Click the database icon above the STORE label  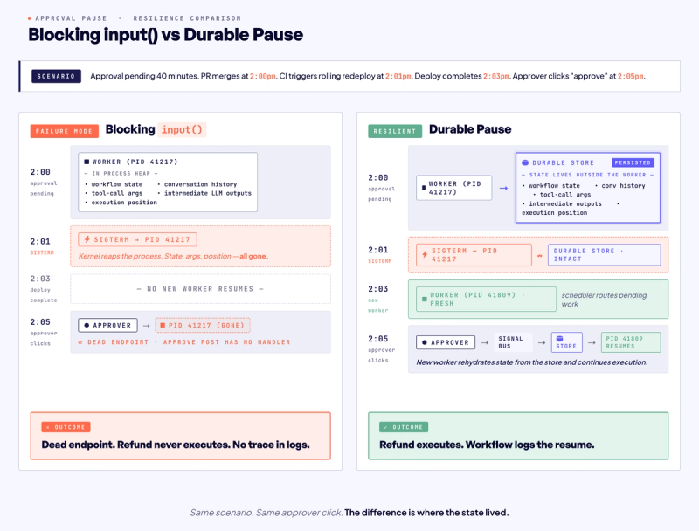[x=560, y=339]
